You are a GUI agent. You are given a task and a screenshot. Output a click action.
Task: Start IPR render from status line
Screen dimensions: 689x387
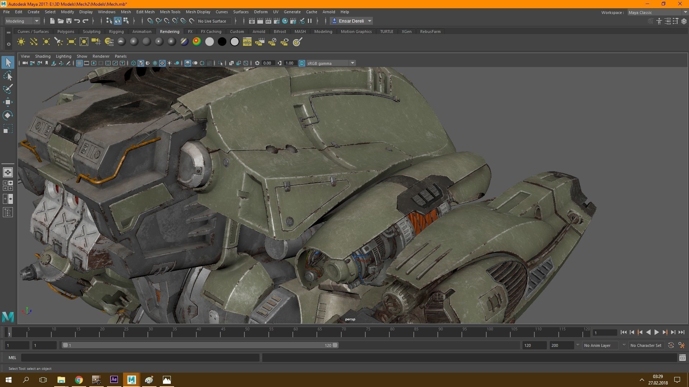click(268, 21)
